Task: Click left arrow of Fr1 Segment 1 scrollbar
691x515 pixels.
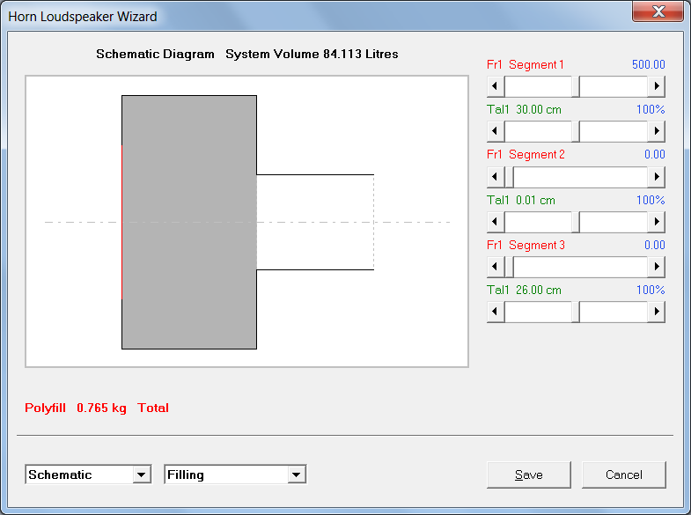Action: (x=496, y=86)
